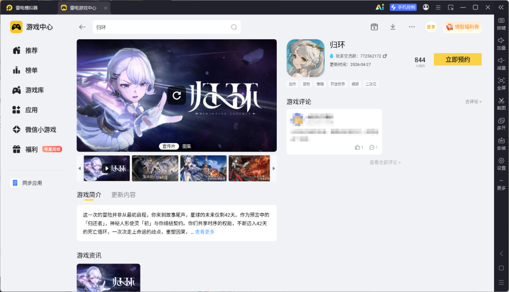Open the 游戏资讯 news thumbnail
Image resolution: width=509 pixels, height=292 pixels.
[108, 278]
